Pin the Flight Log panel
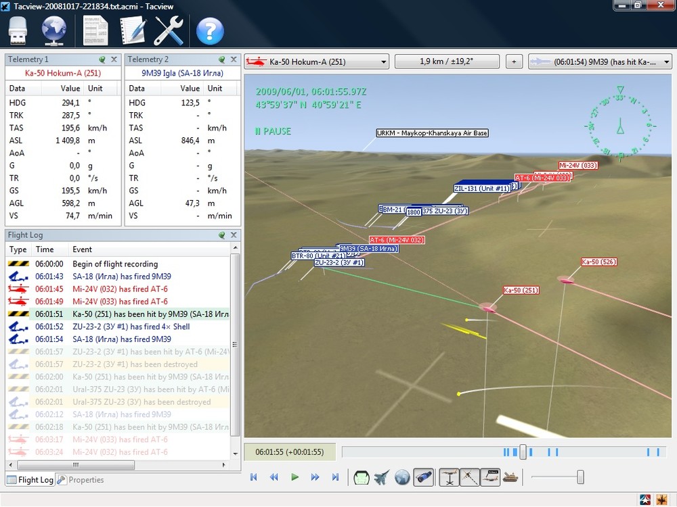This screenshot has width=677, height=507. tap(222, 235)
